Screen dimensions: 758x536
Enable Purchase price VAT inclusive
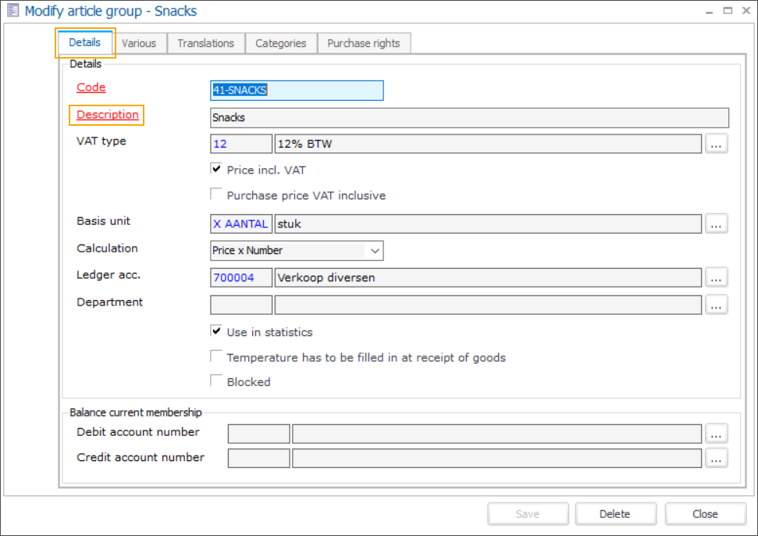[216, 195]
